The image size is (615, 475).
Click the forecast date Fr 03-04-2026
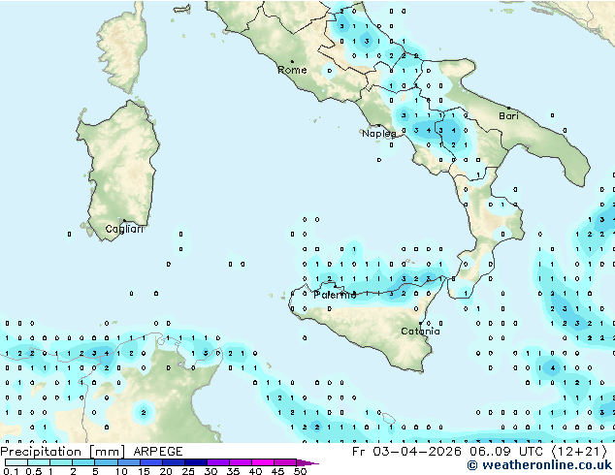coord(406,452)
